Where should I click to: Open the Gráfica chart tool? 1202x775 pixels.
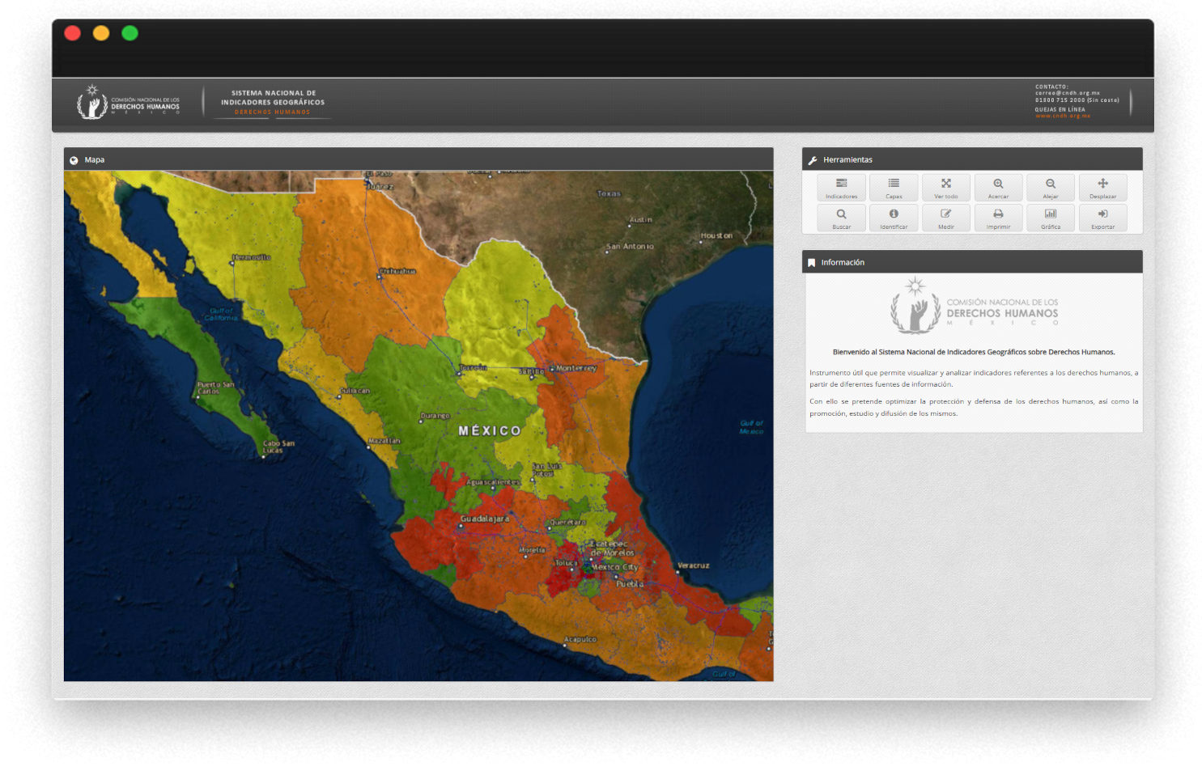tap(1050, 218)
